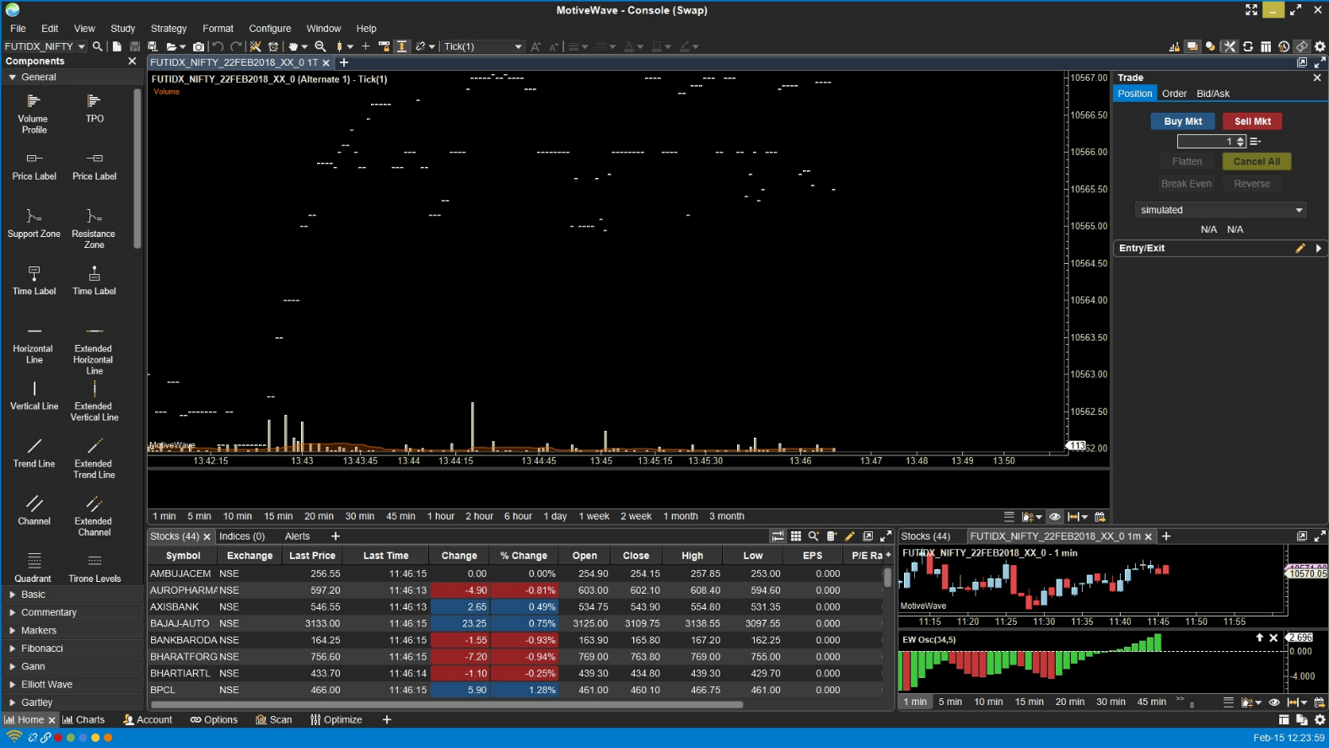Image resolution: width=1329 pixels, height=748 pixels.
Task: Toggle the banknote trade panel icon
Action: point(1302,46)
